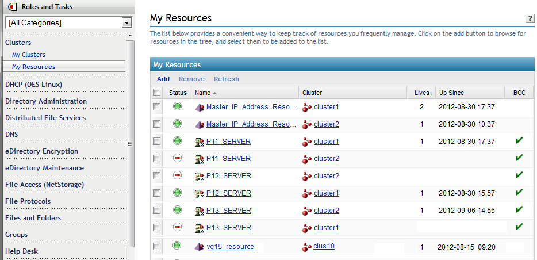
Task: Click red offline status icon for P13_SERVER cluster1
Action: [177, 227]
